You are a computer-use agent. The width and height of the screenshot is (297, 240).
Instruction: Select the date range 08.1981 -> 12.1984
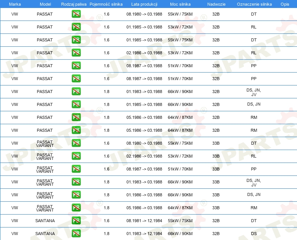click(x=144, y=221)
